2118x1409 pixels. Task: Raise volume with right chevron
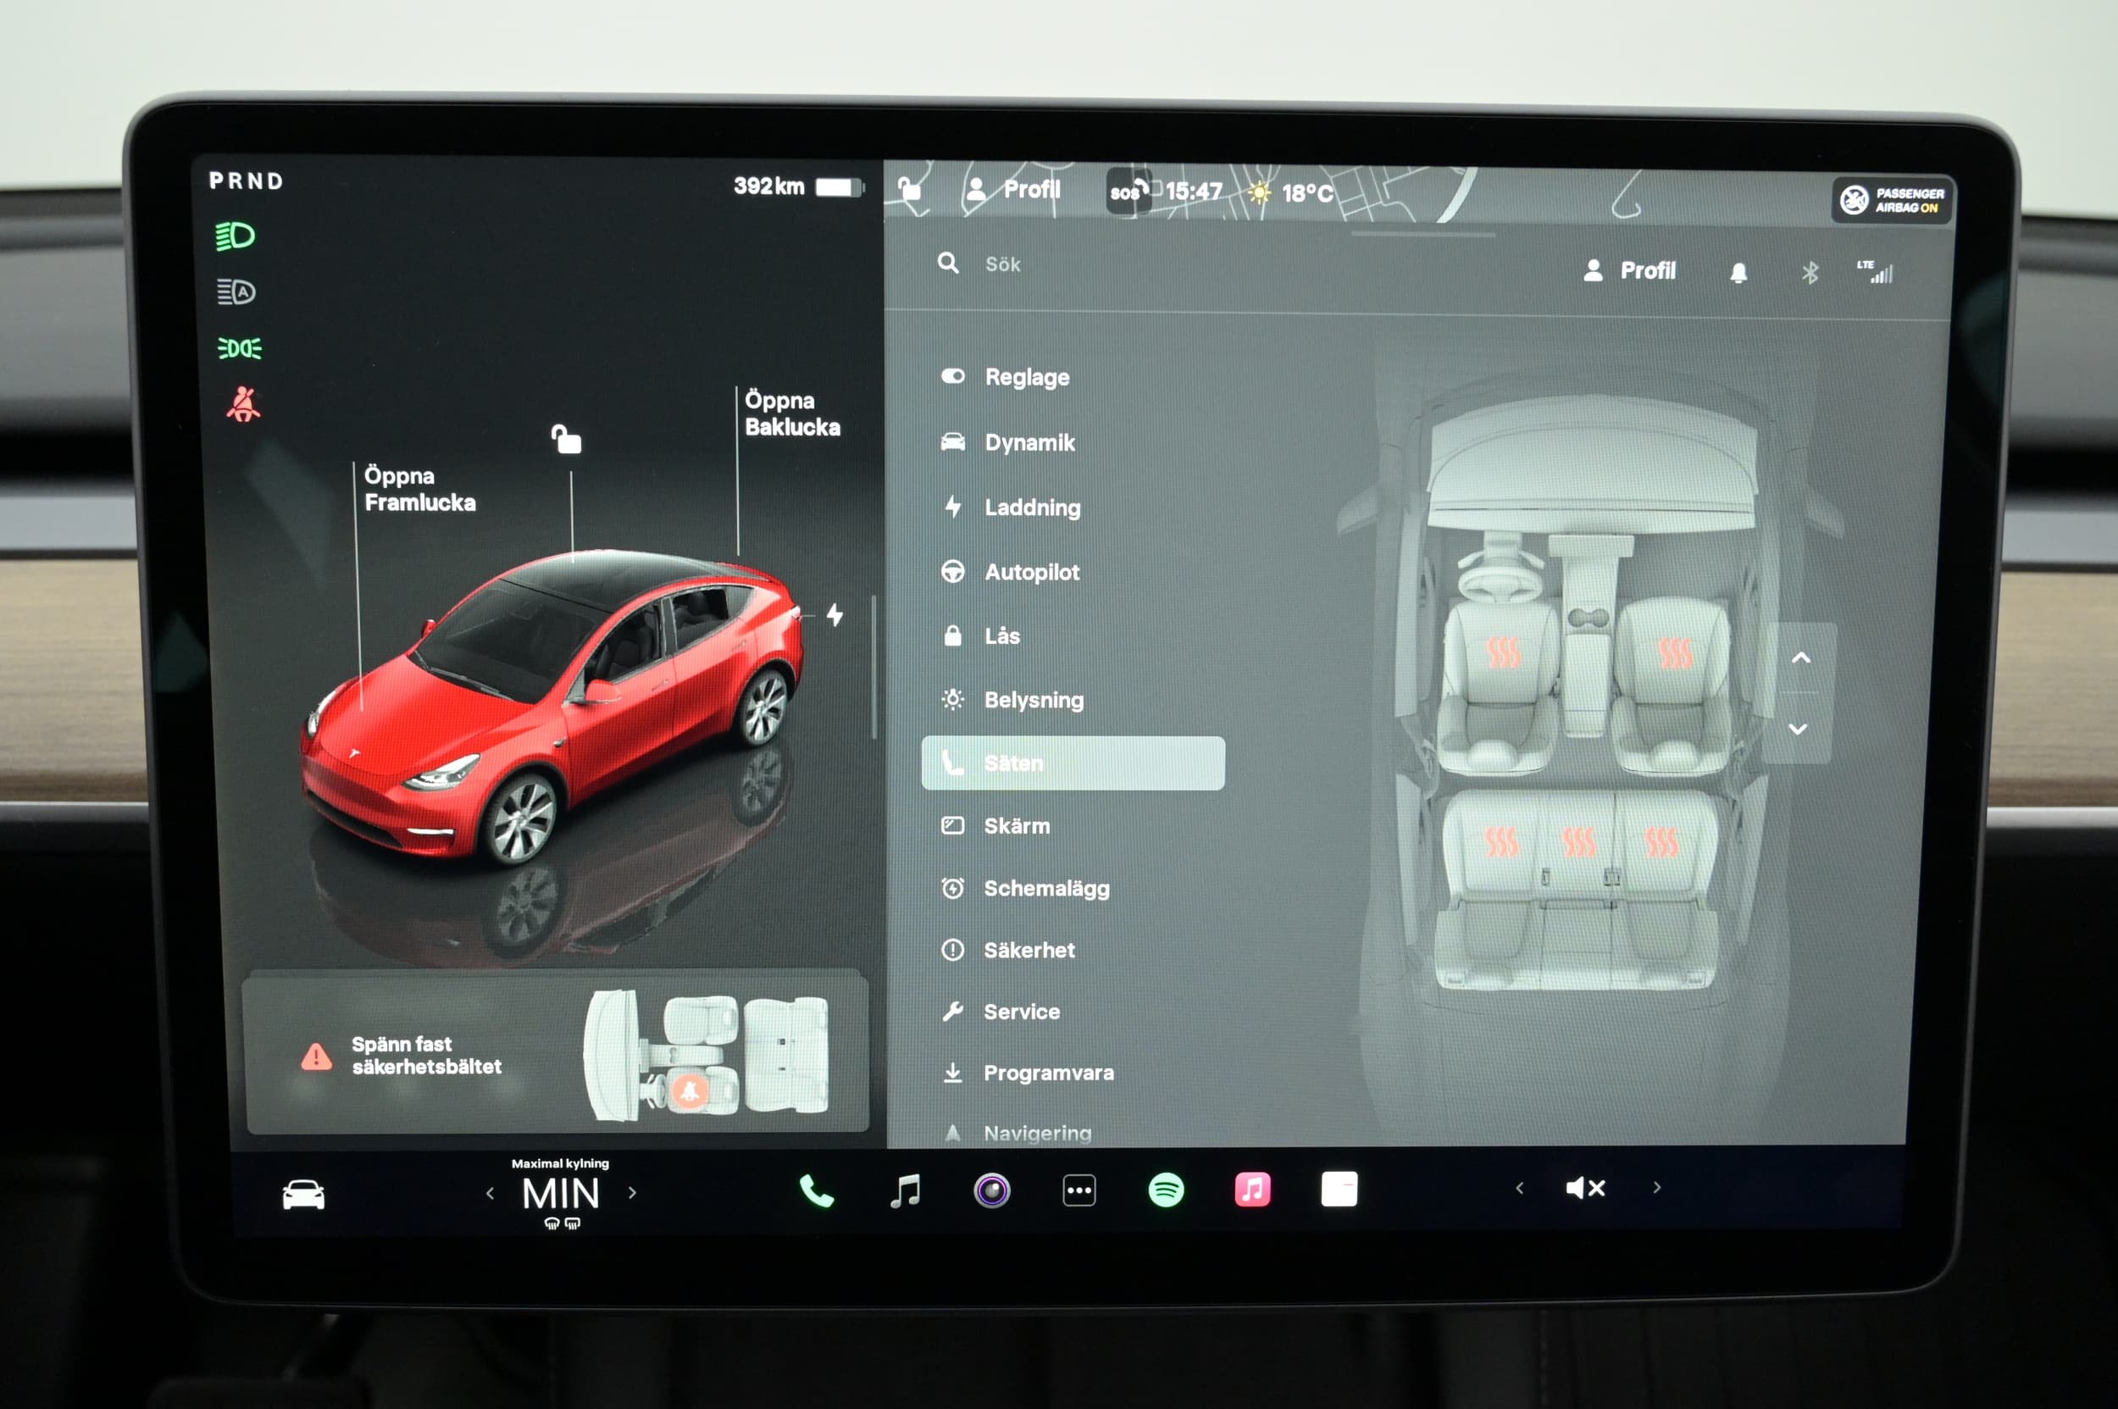tap(1657, 1187)
